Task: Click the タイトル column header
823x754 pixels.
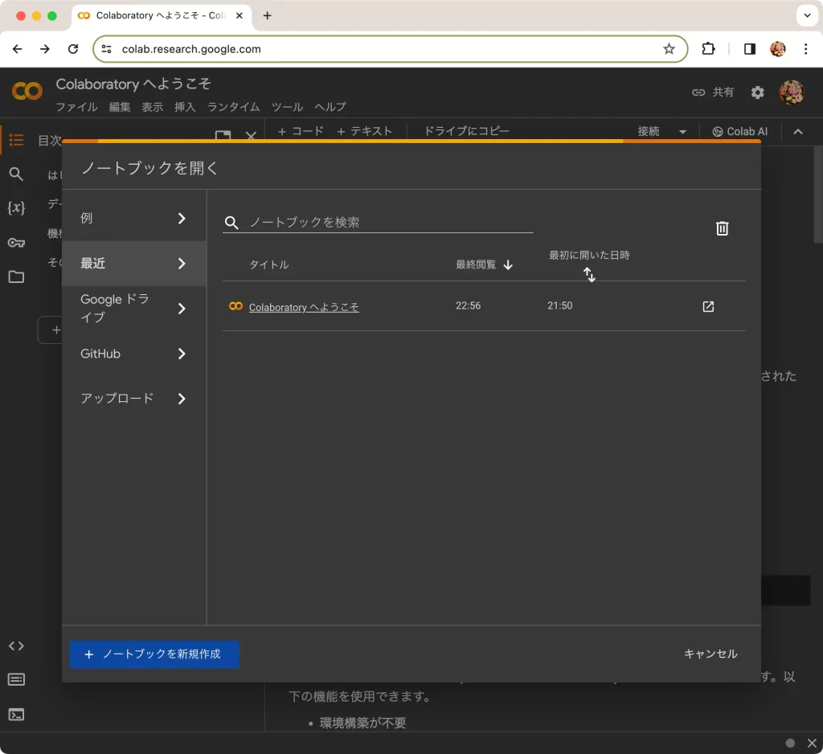Action: [x=268, y=264]
